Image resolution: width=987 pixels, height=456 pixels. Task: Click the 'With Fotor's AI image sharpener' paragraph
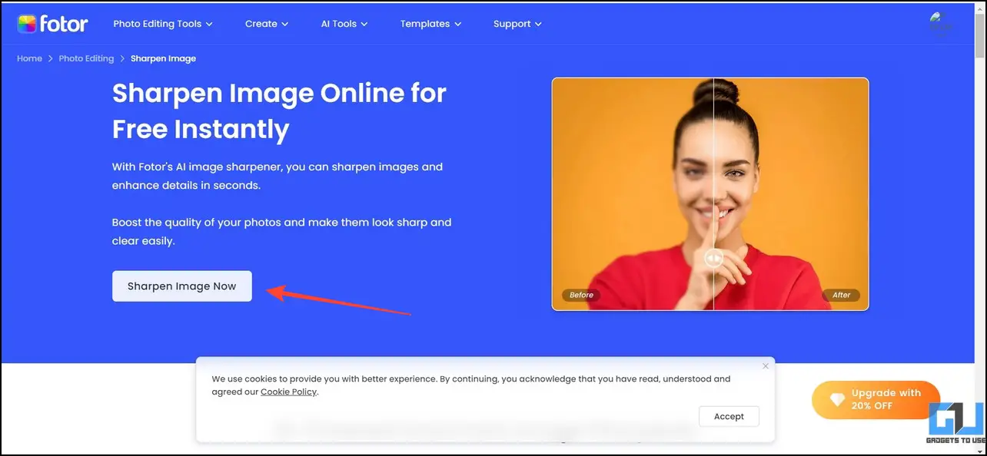277,176
